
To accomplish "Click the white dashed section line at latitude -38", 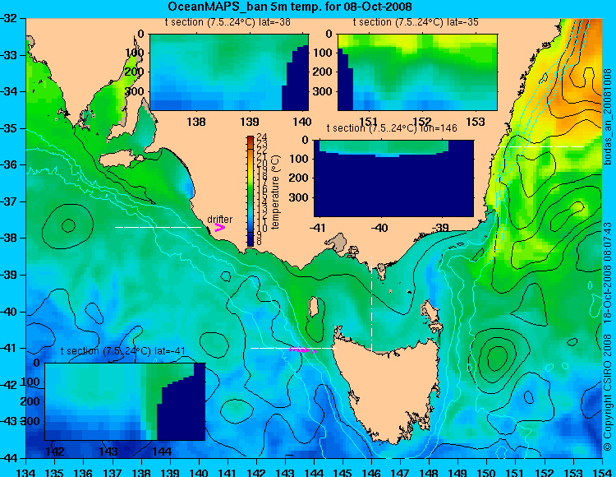I will coord(158,227).
